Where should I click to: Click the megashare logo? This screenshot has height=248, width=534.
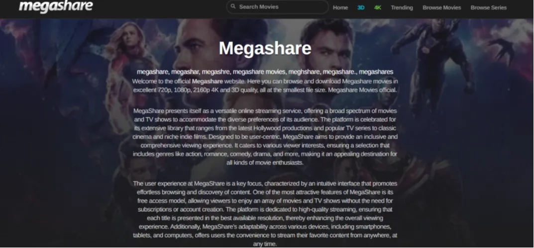coord(56,6)
